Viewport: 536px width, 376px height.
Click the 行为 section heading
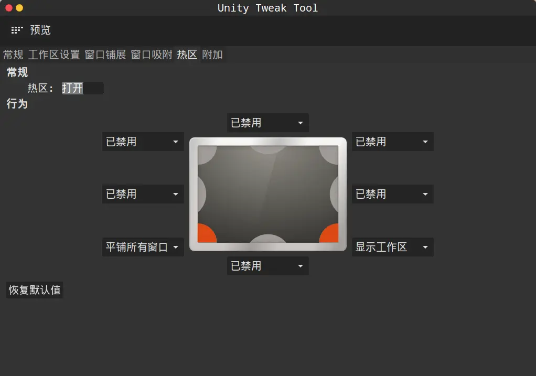click(x=17, y=104)
